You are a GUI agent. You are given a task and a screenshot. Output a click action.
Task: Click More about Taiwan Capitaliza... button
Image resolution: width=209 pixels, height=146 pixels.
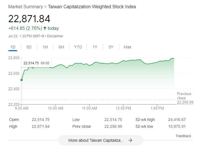pyautogui.click(x=101, y=140)
